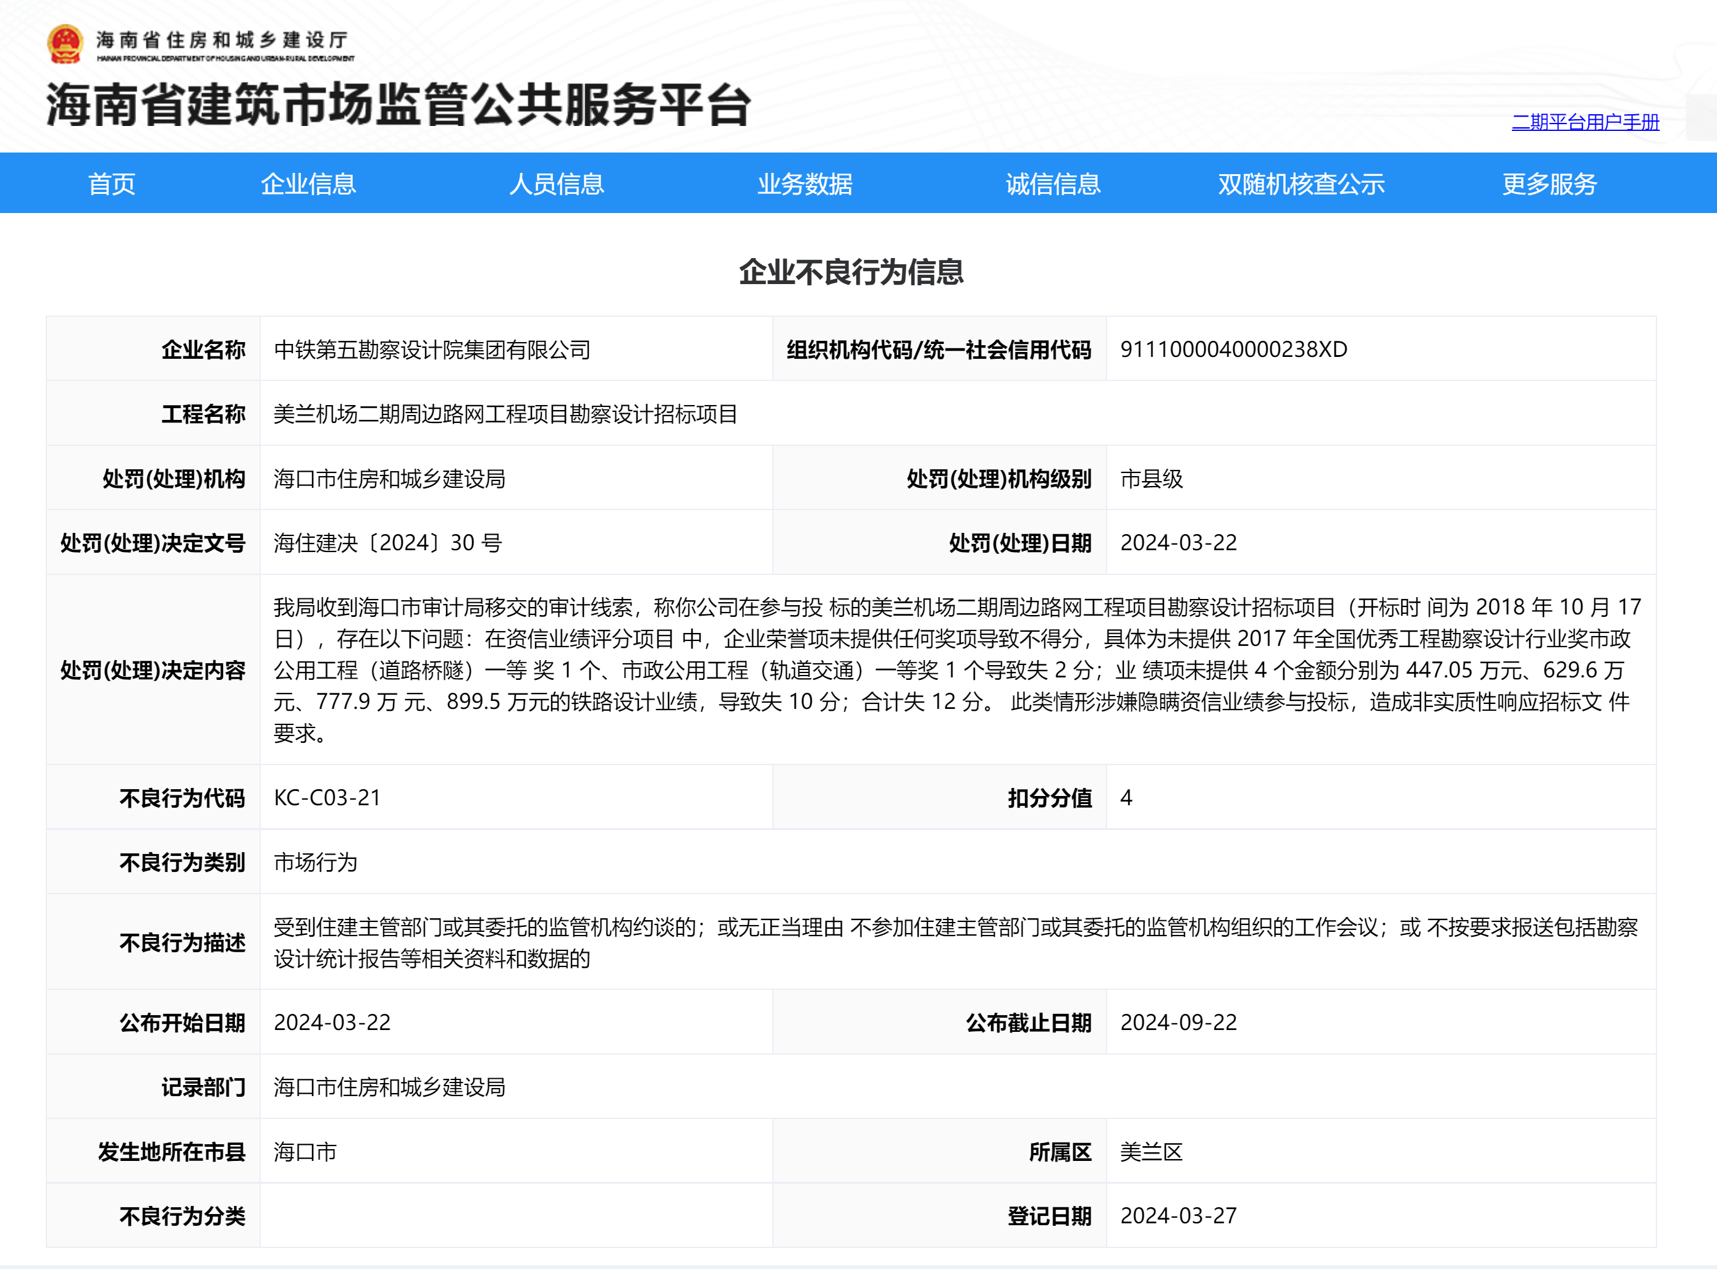Select the 市场行为 category value
The height and width of the screenshot is (1269, 1717).
pos(316,862)
